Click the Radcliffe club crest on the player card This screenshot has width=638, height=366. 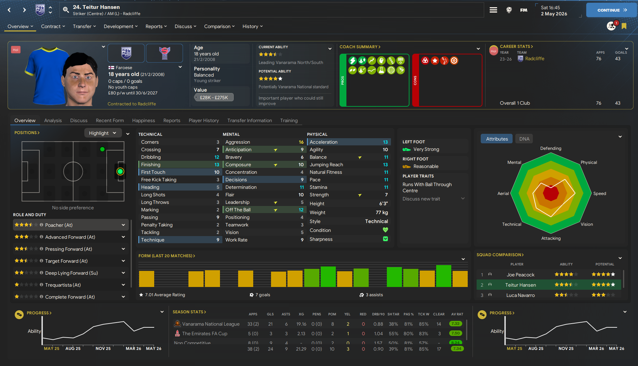(126, 53)
